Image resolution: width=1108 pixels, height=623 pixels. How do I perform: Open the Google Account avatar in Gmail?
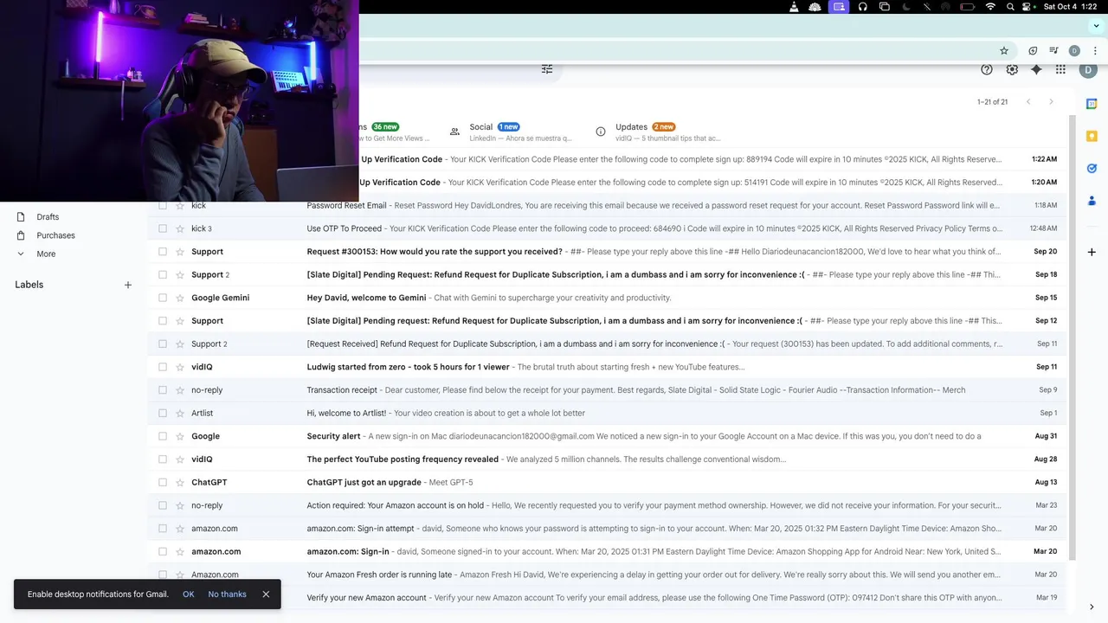pyautogui.click(x=1089, y=70)
